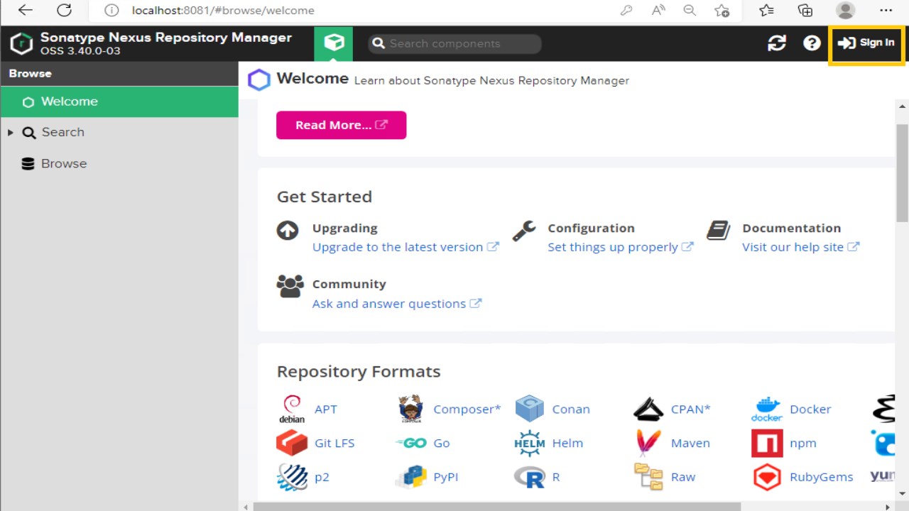The width and height of the screenshot is (909, 511).
Task: Click the p2 logo icon
Action: click(x=292, y=477)
